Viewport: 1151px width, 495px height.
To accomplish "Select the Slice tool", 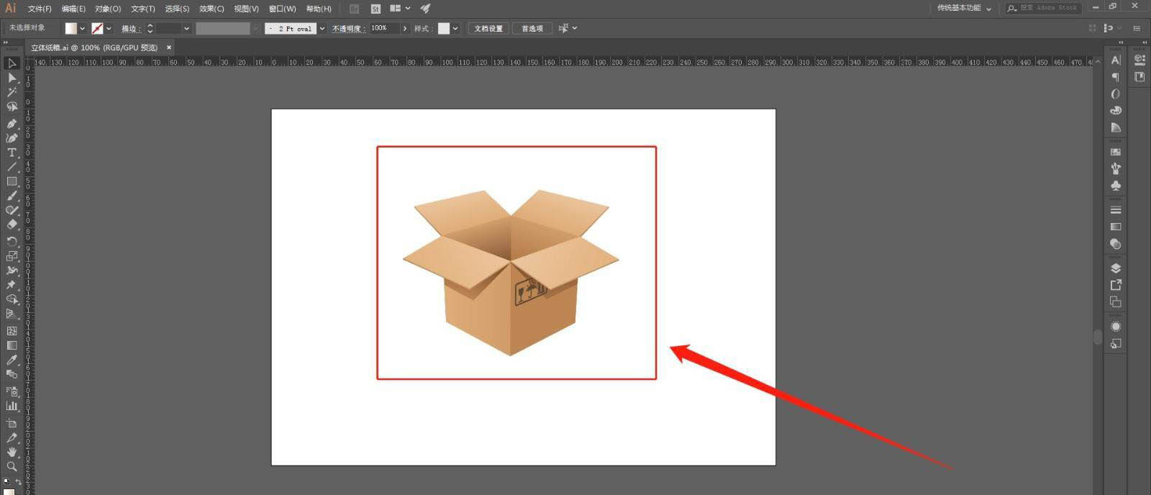I will (12, 437).
